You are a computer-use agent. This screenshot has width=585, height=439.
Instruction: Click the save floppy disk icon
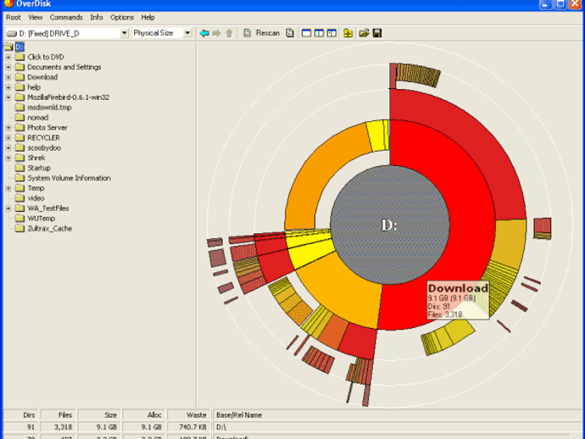(x=376, y=33)
